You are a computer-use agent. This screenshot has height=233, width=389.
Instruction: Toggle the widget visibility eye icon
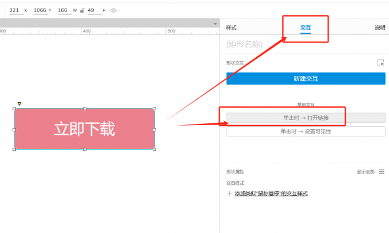tap(113, 10)
